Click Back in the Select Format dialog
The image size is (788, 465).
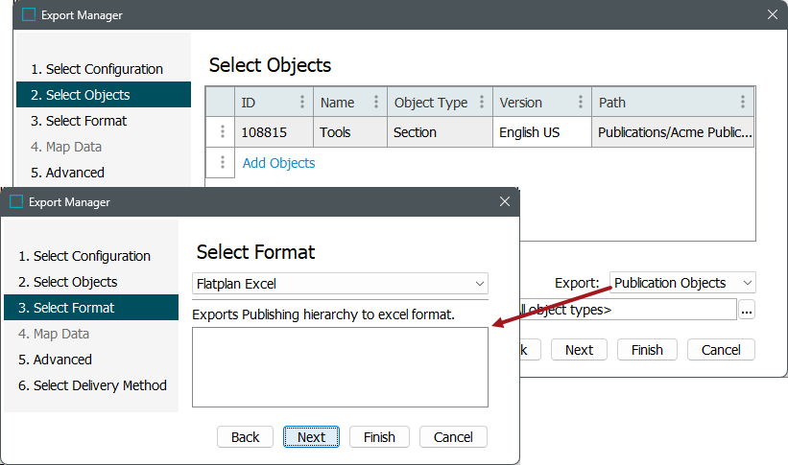245,437
